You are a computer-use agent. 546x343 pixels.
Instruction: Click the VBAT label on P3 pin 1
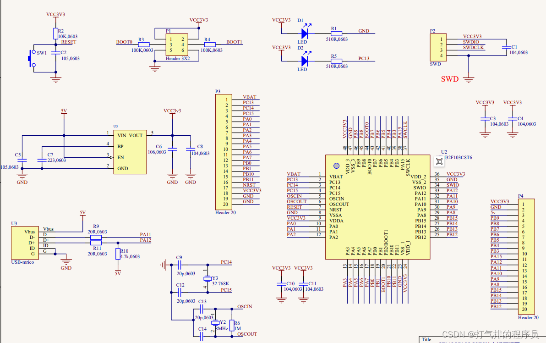[250, 97]
